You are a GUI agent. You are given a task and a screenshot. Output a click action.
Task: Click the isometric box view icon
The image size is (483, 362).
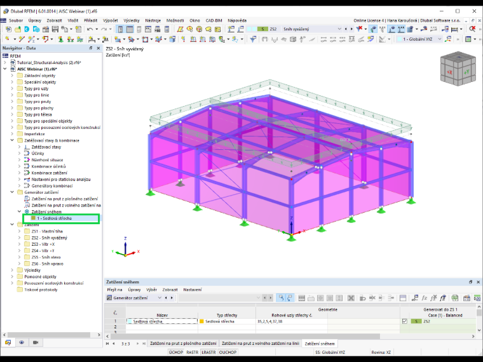click(293, 39)
